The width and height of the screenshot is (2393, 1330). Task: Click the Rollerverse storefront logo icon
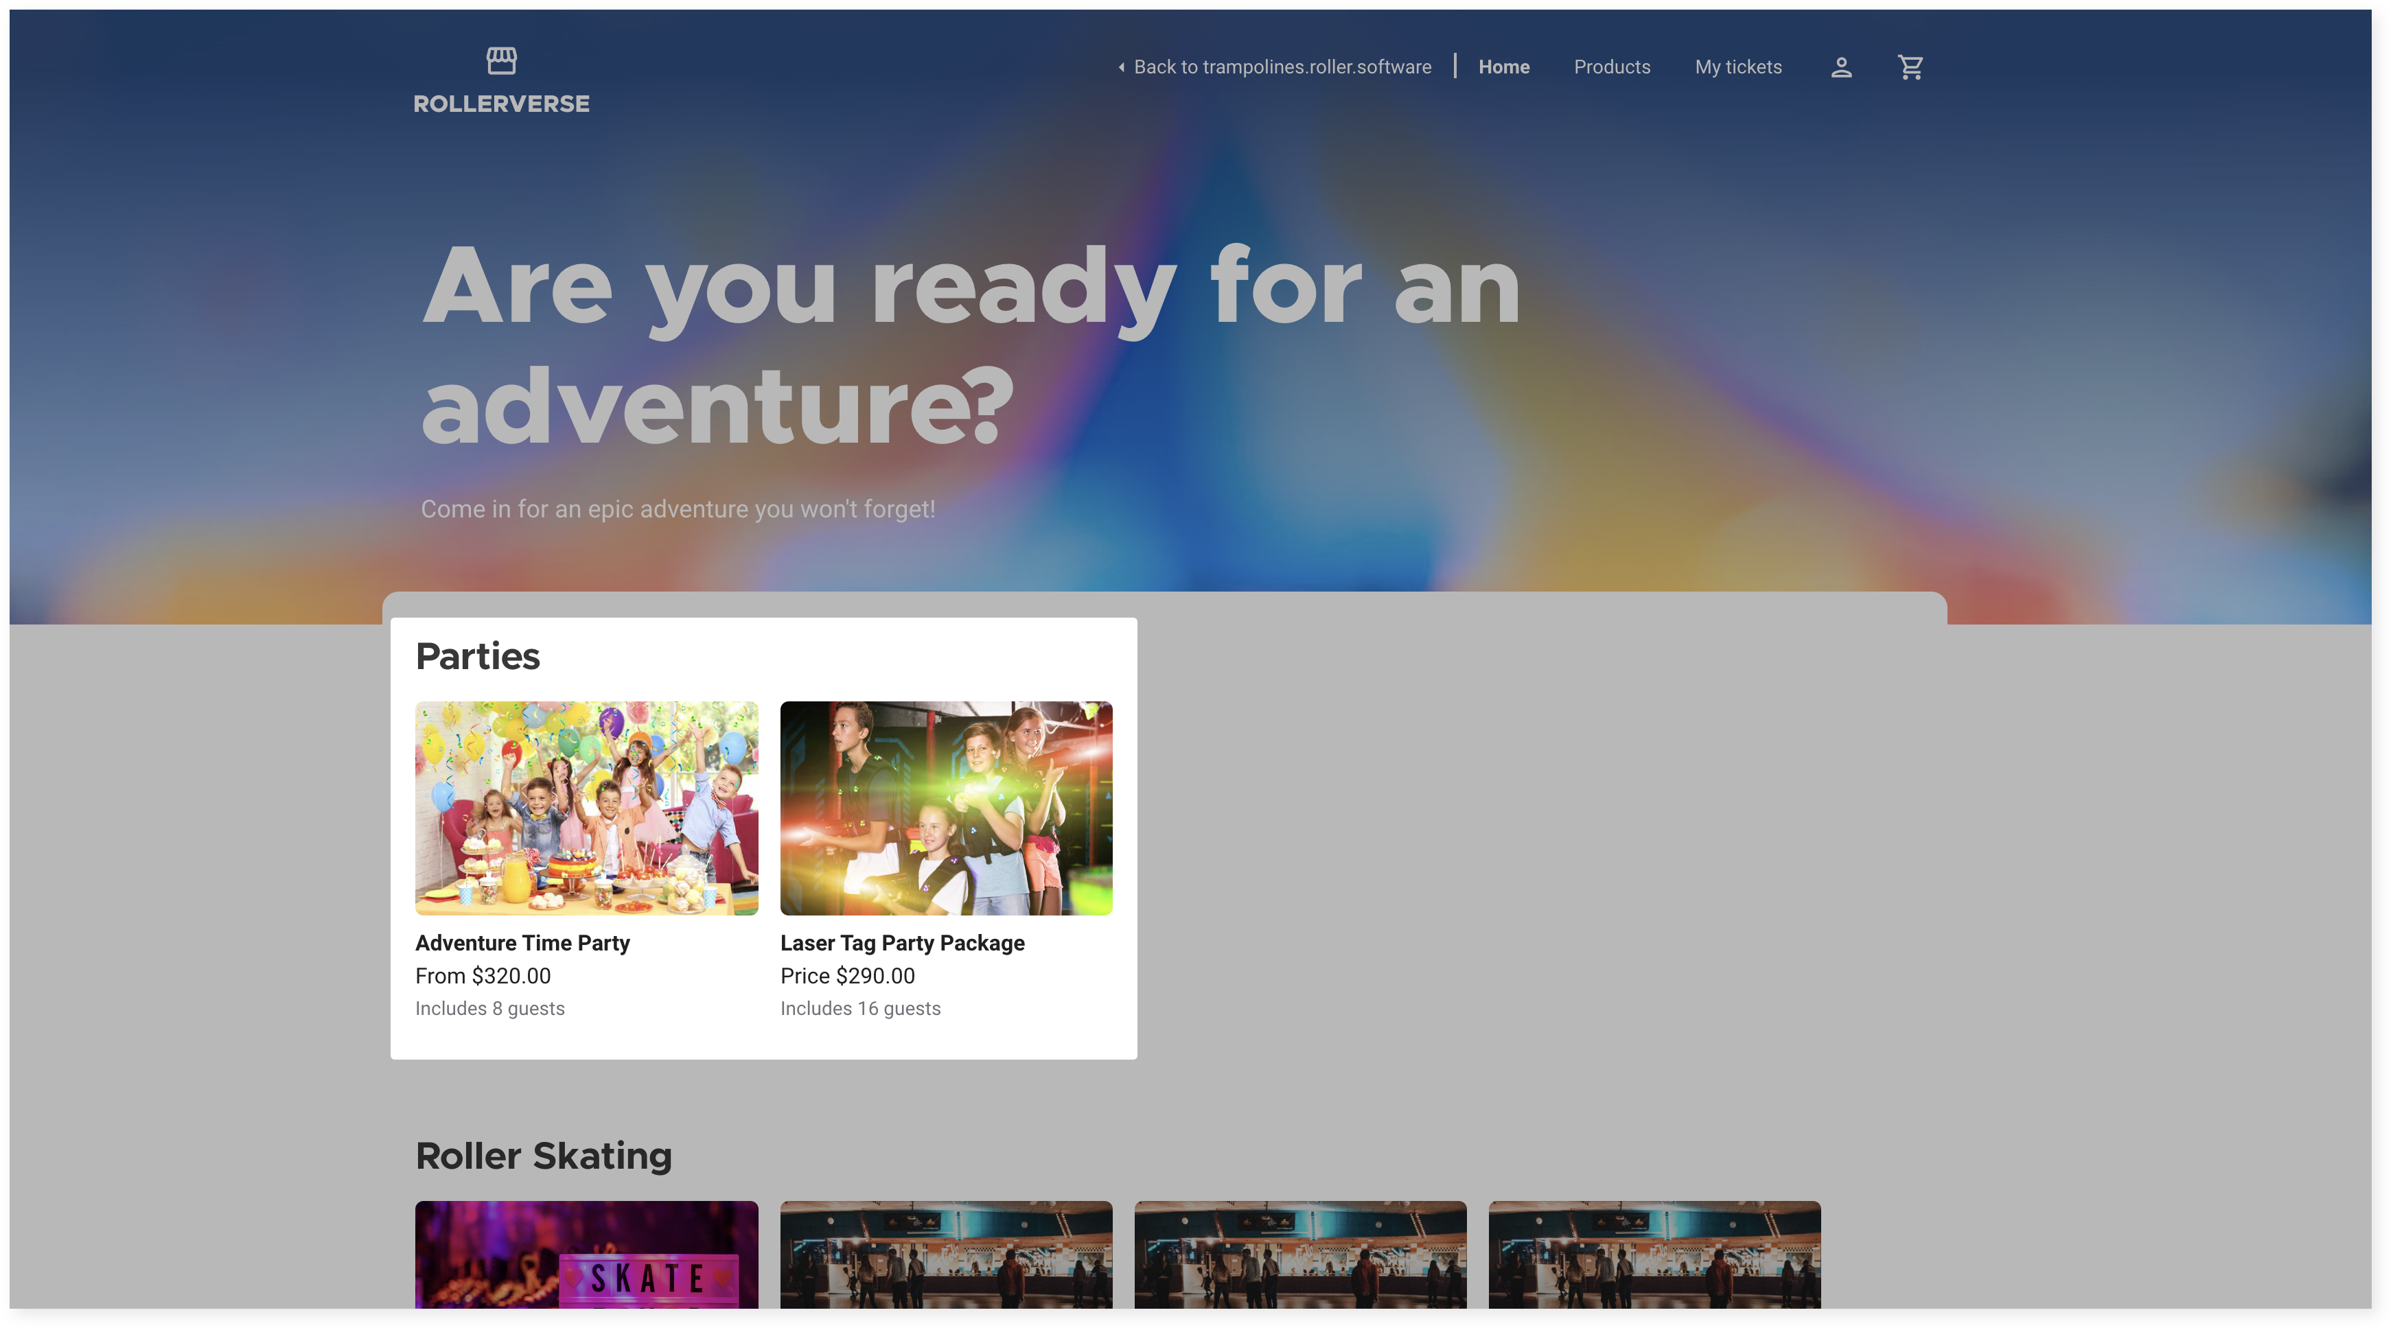pyautogui.click(x=500, y=61)
